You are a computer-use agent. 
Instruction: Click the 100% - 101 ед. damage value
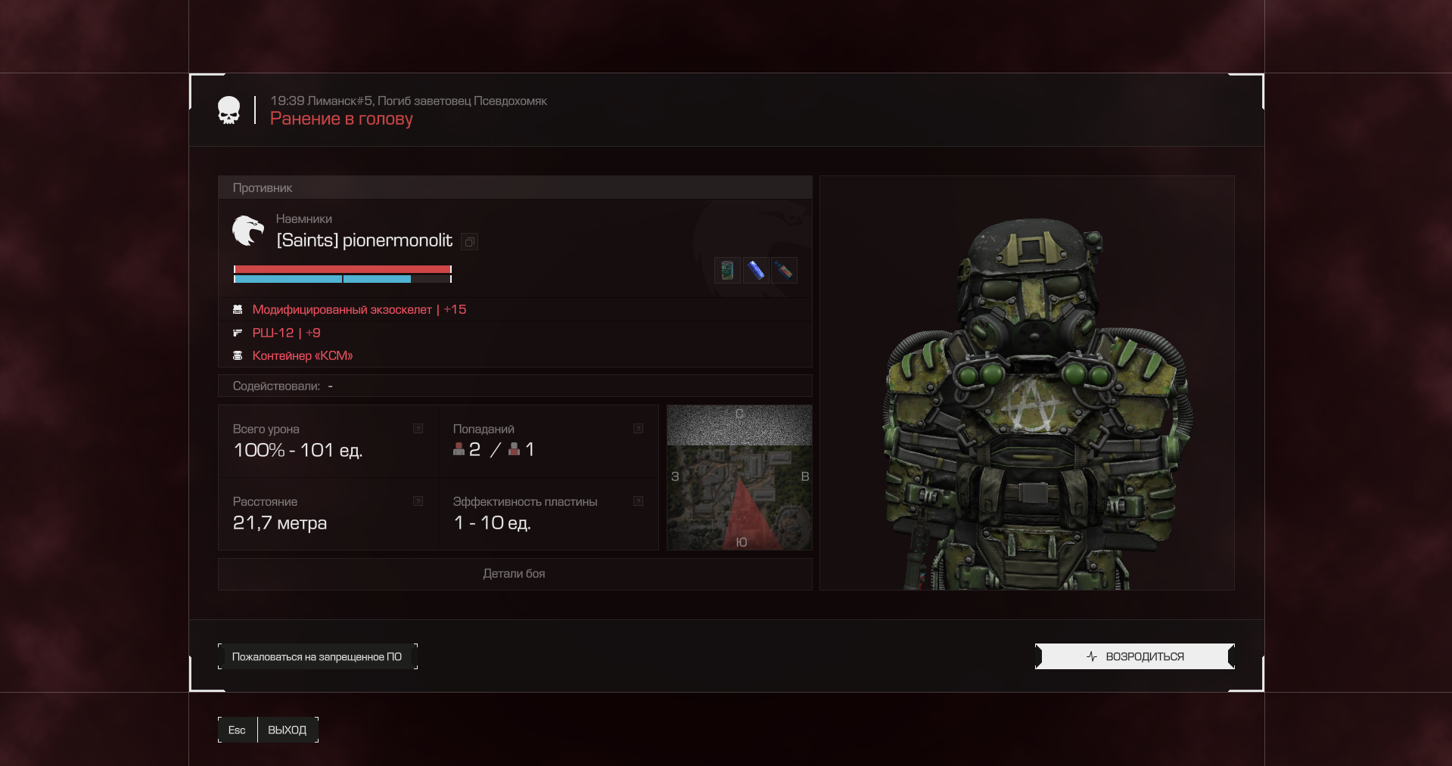pos(298,450)
